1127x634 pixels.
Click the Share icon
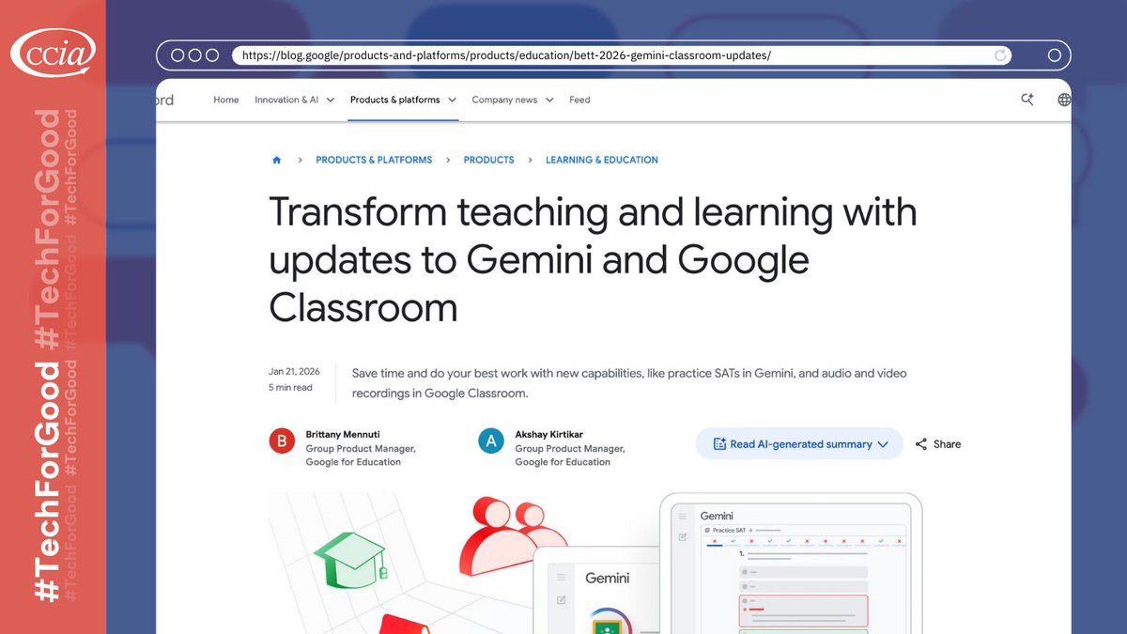(921, 444)
